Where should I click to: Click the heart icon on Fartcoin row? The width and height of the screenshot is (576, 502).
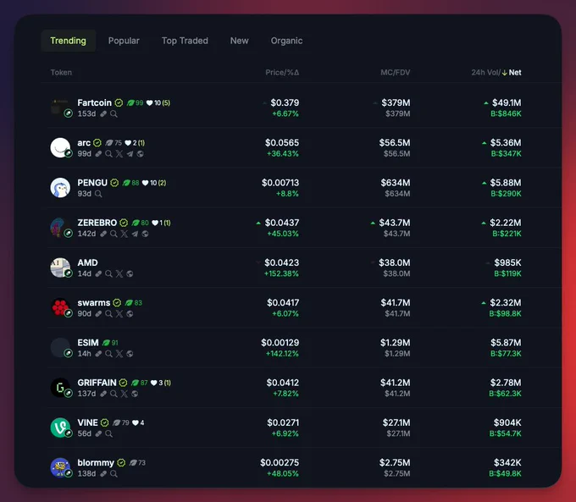pyautogui.click(x=149, y=102)
